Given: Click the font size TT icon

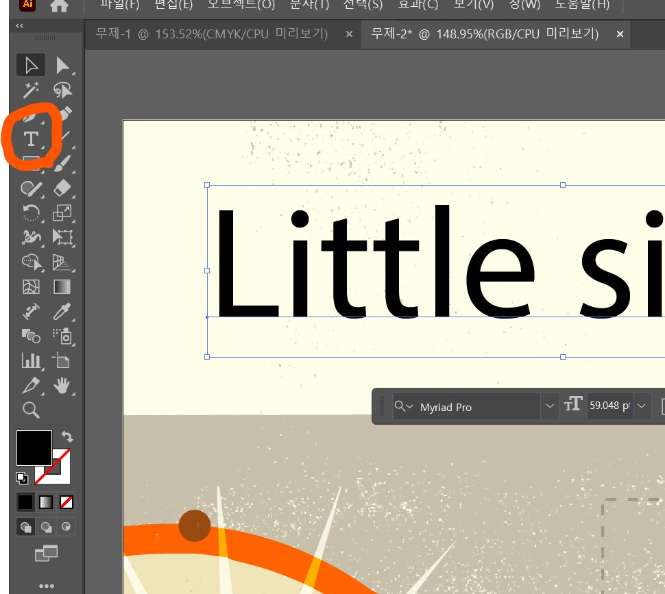Looking at the screenshot, I should 573,404.
